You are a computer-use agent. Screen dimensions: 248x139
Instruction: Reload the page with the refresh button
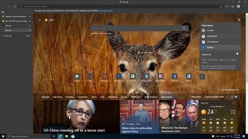15,7
